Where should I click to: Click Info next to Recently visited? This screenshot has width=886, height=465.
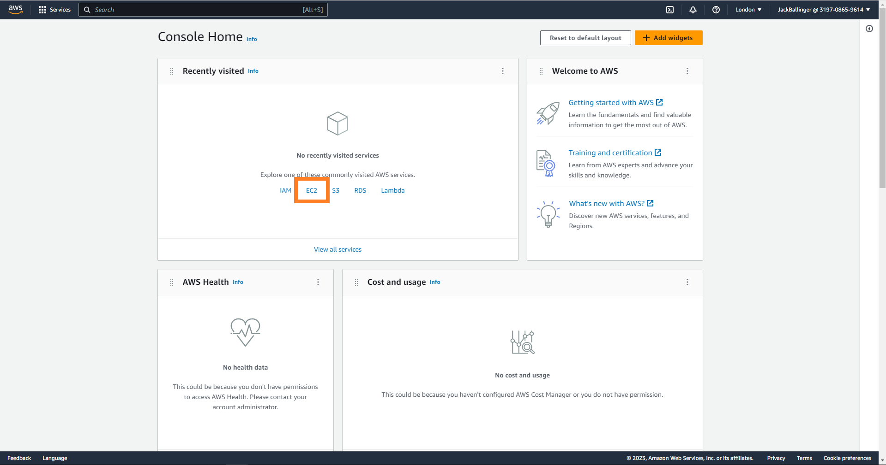coord(253,71)
